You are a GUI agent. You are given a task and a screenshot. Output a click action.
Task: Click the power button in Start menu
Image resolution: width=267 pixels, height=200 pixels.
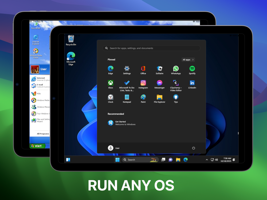193,148
